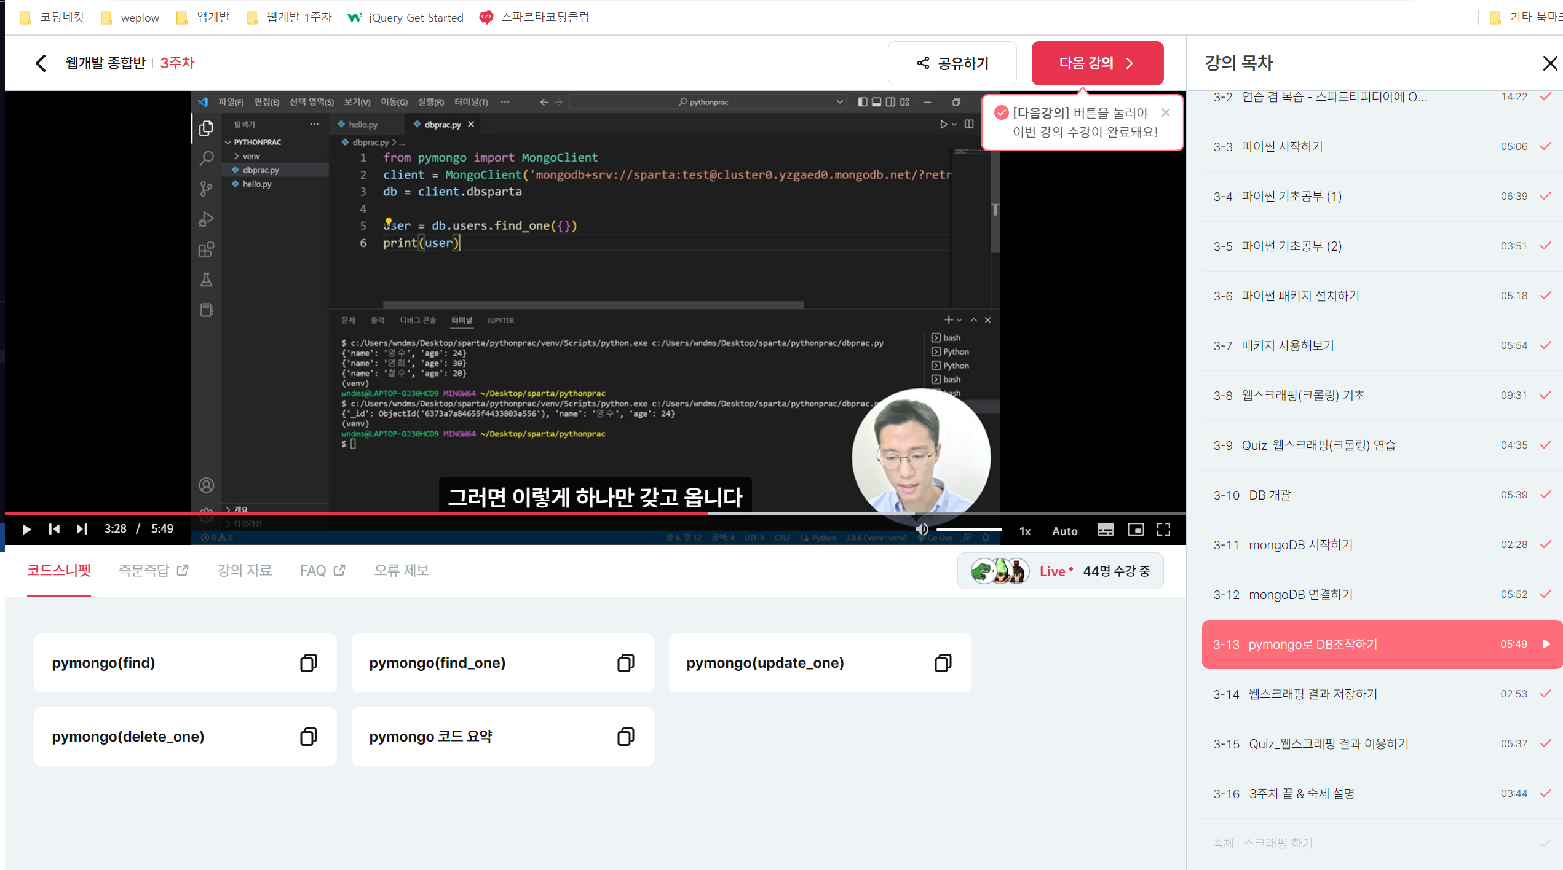Skip to the previous video track
Viewport: 1563px width, 870px height.
click(54, 529)
